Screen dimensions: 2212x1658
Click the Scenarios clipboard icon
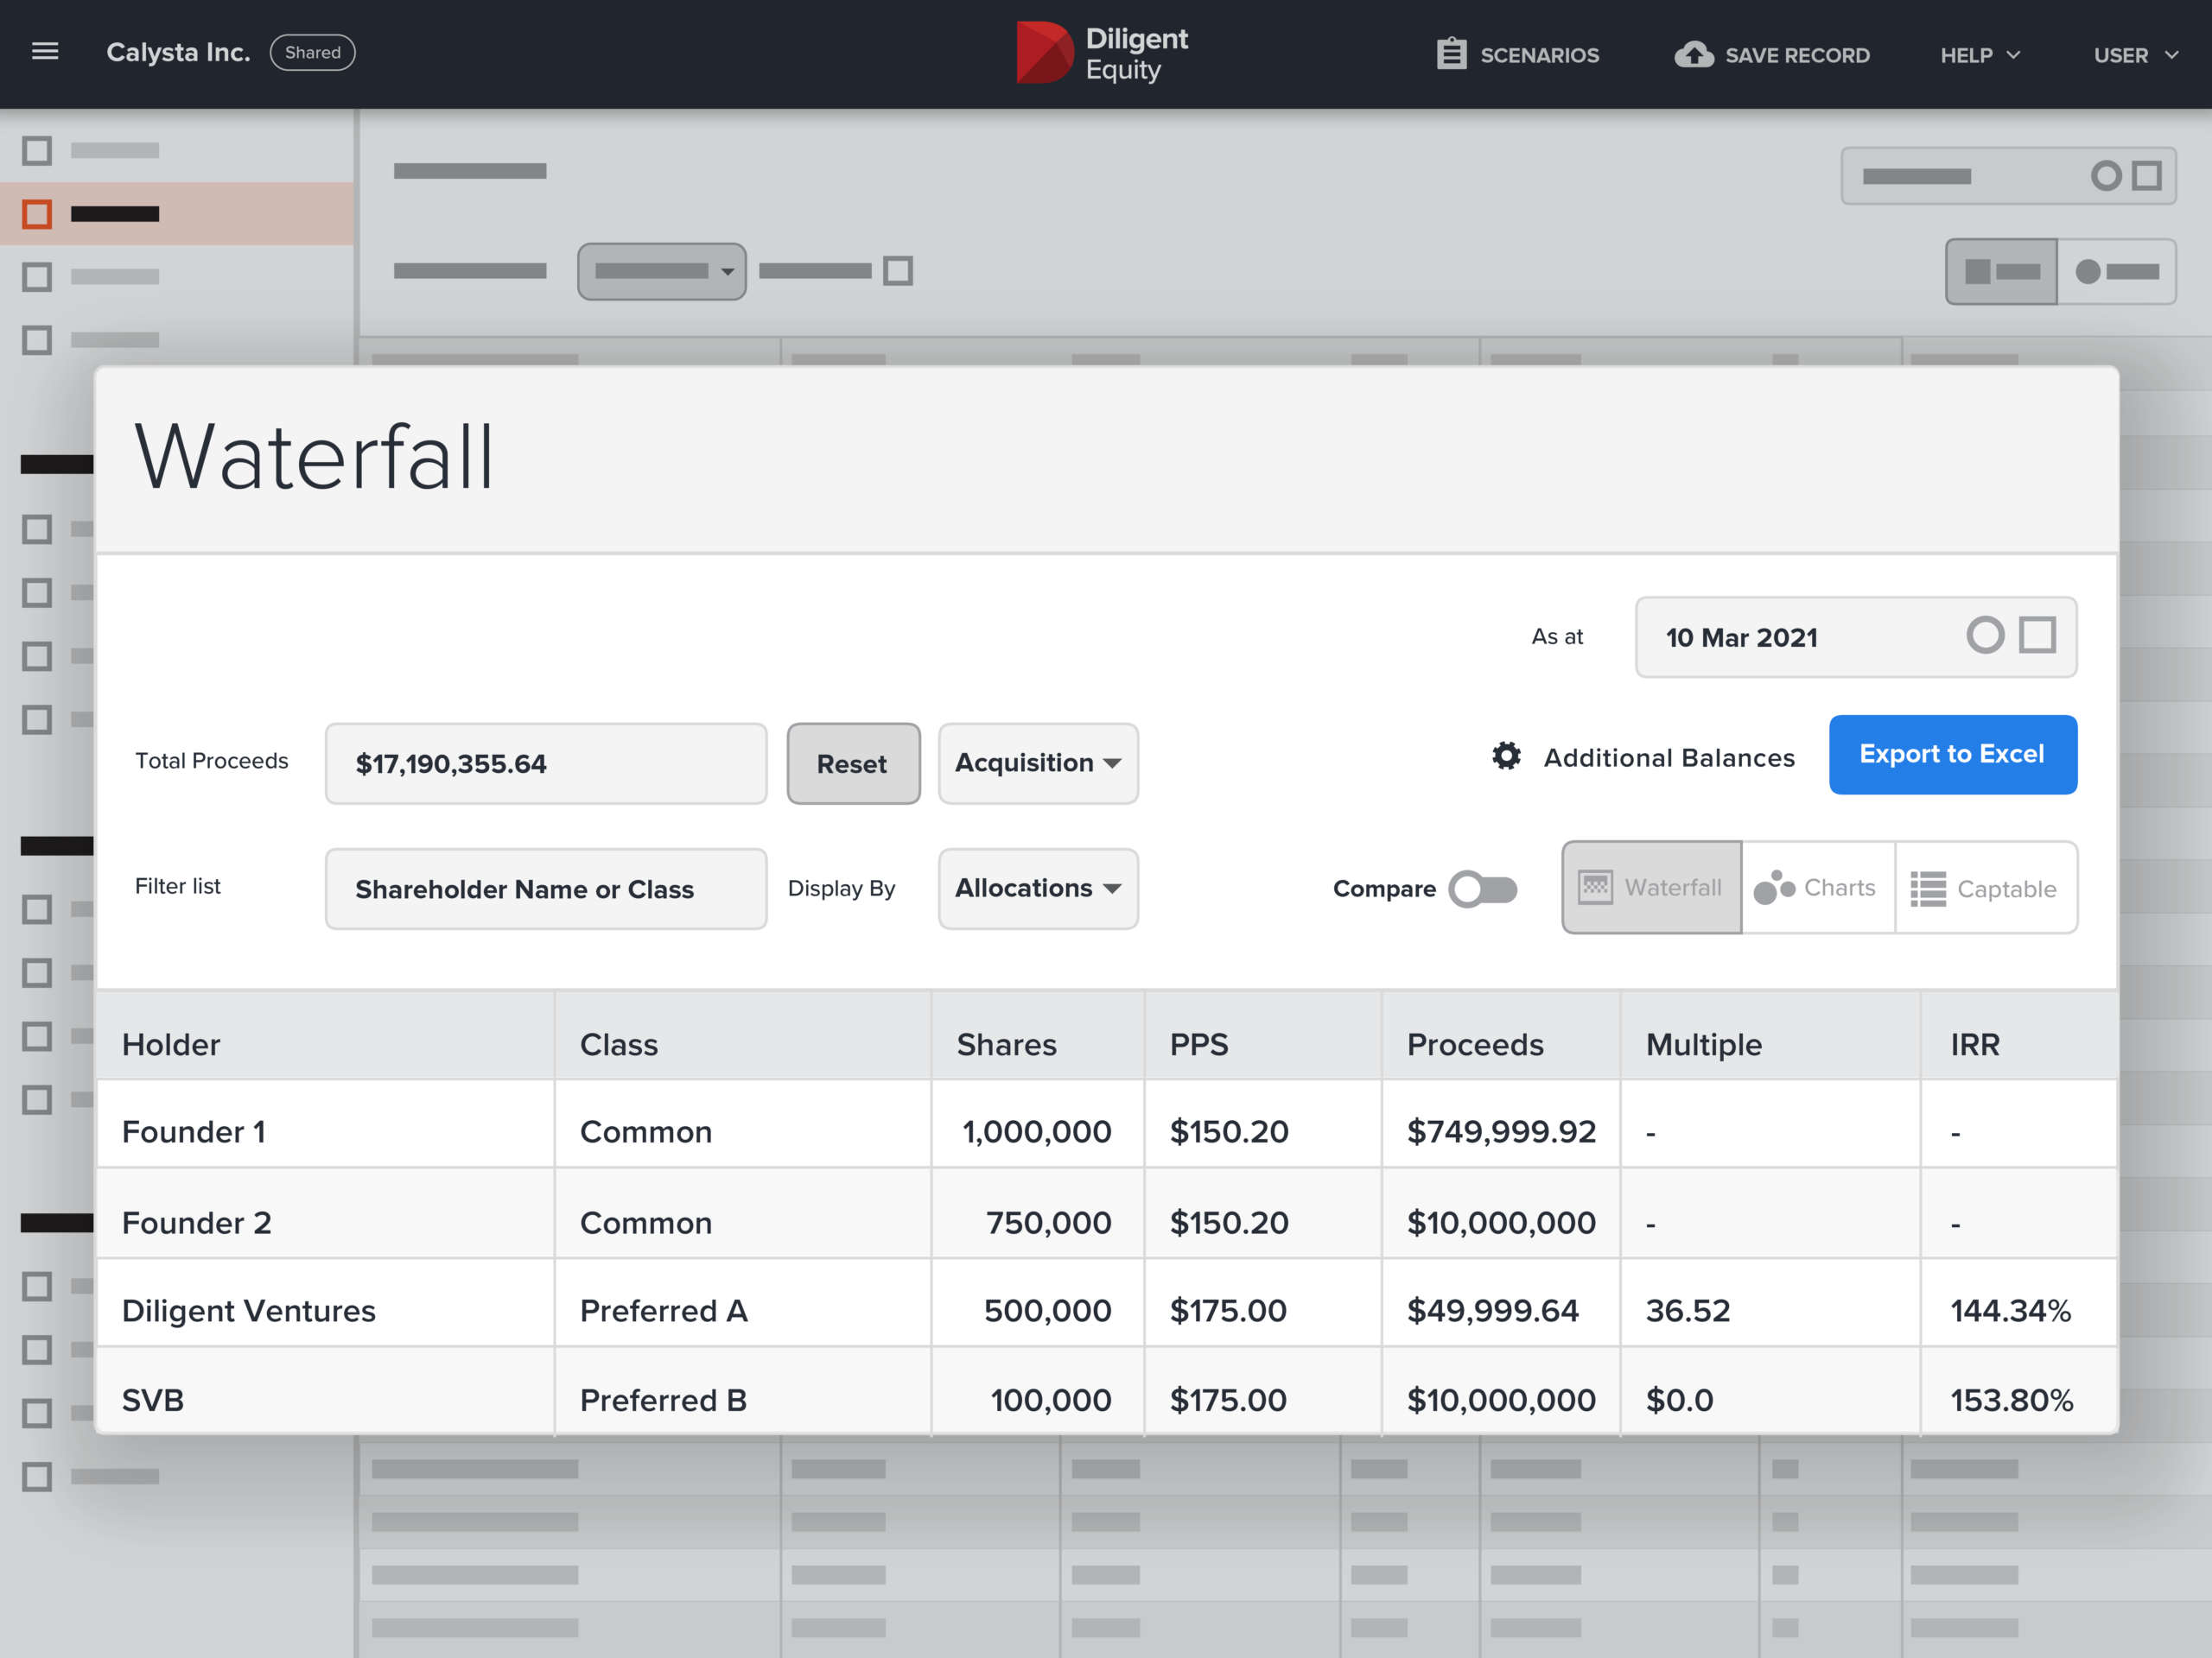point(1451,54)
